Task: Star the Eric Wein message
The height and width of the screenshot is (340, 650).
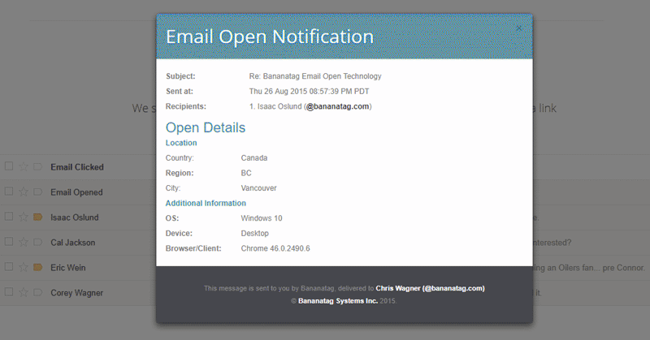Action: [24, 267]
